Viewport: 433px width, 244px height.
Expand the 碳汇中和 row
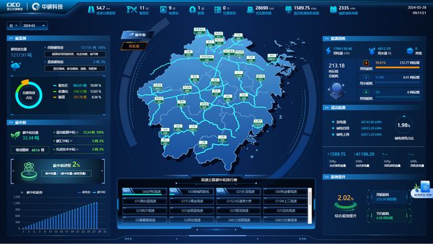point(79,141)
